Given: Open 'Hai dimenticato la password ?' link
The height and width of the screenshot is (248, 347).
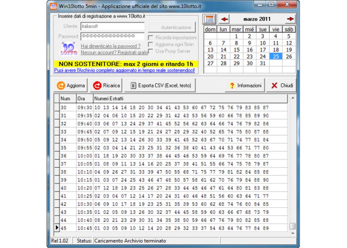Looking at the screenshot, I should pyautogui.click(x=111, y=46).
